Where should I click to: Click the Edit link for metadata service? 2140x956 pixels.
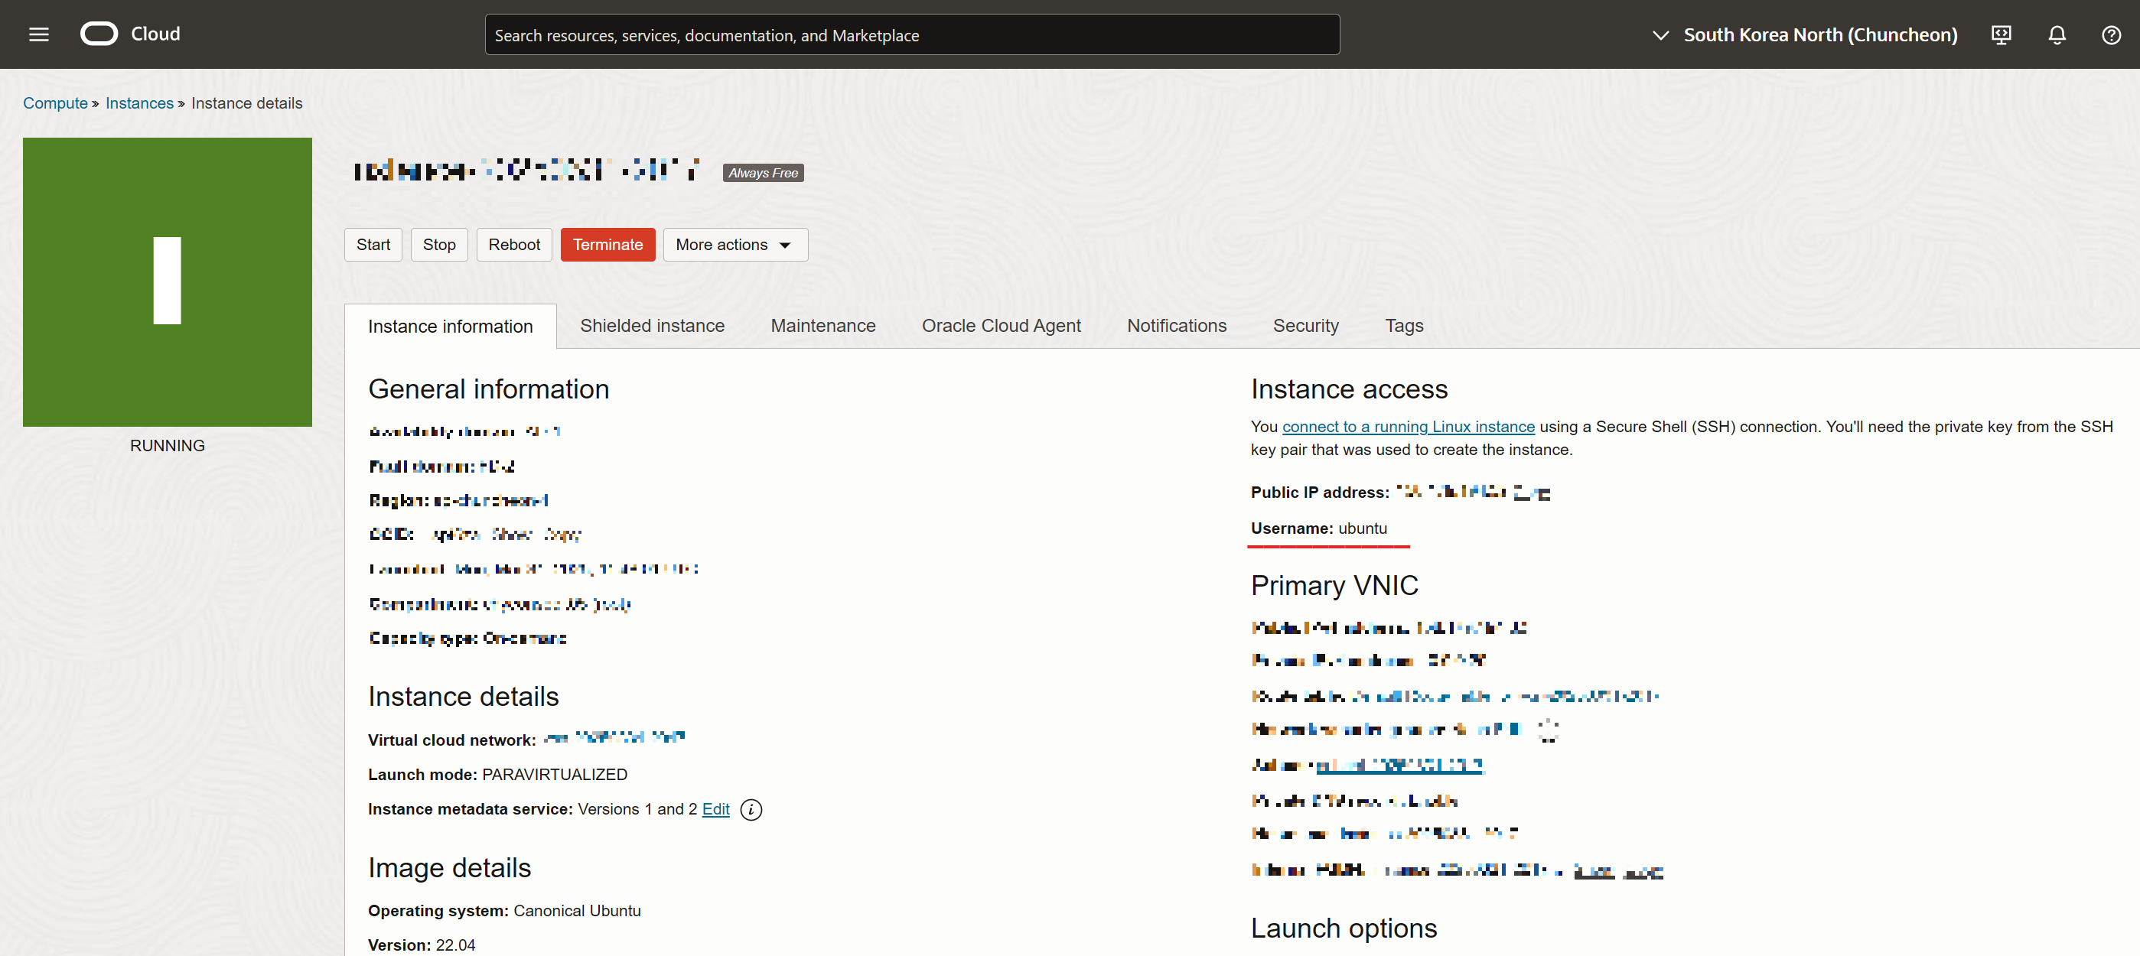[715, 809]
